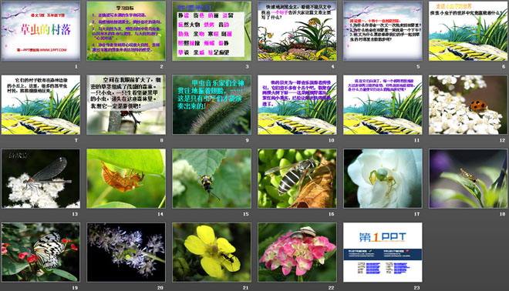The image size is (509, 291).
Task: Select slide 9 about 甲虫音乐家
Action: click(211, 105)
